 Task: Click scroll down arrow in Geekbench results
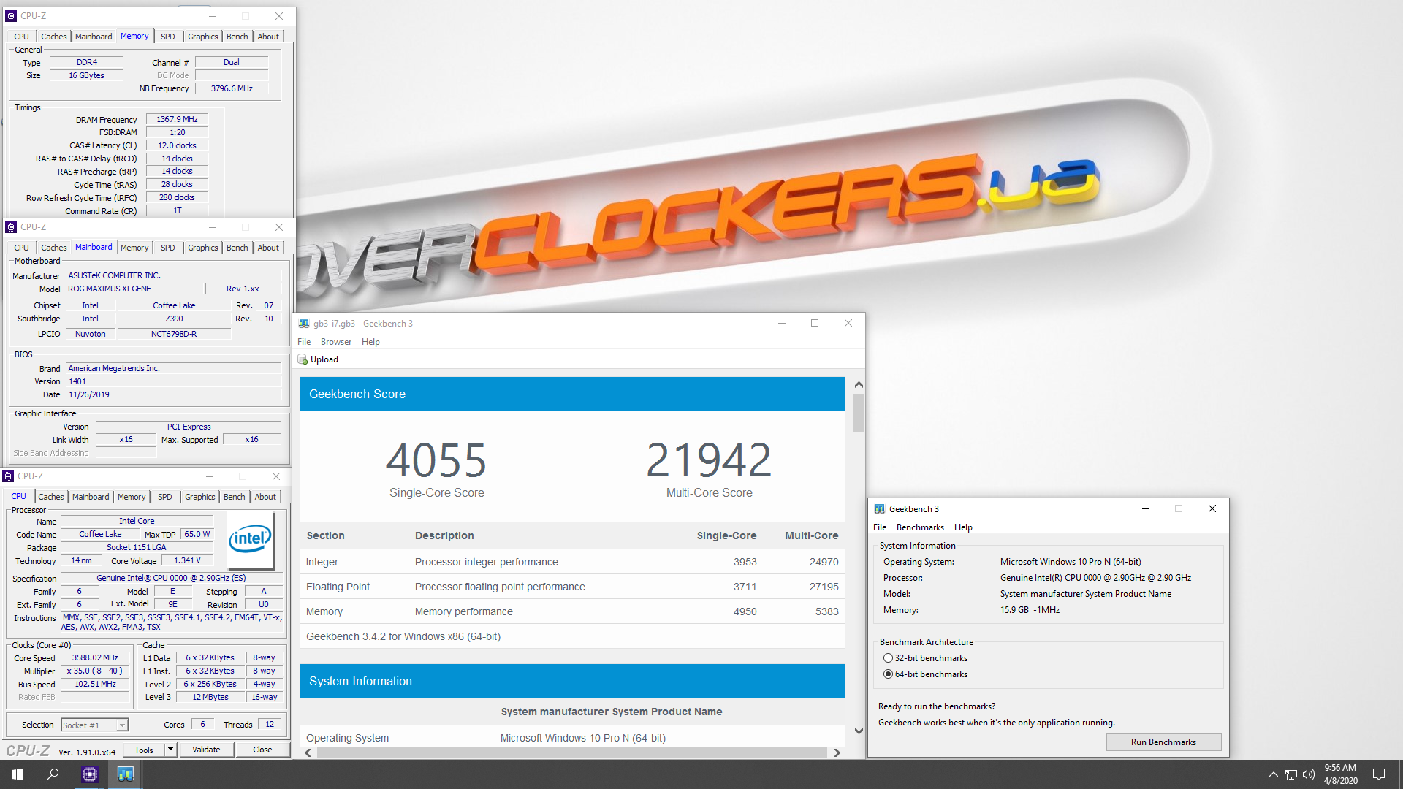click(x=859, y=731)
